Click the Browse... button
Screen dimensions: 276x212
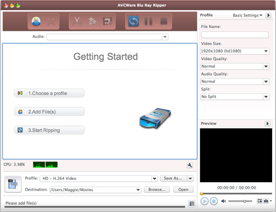coord(157,189)
